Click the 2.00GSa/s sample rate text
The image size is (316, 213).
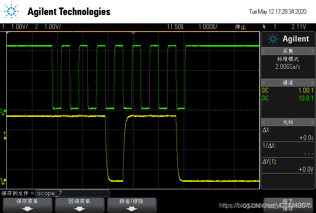tap(288, 66)
